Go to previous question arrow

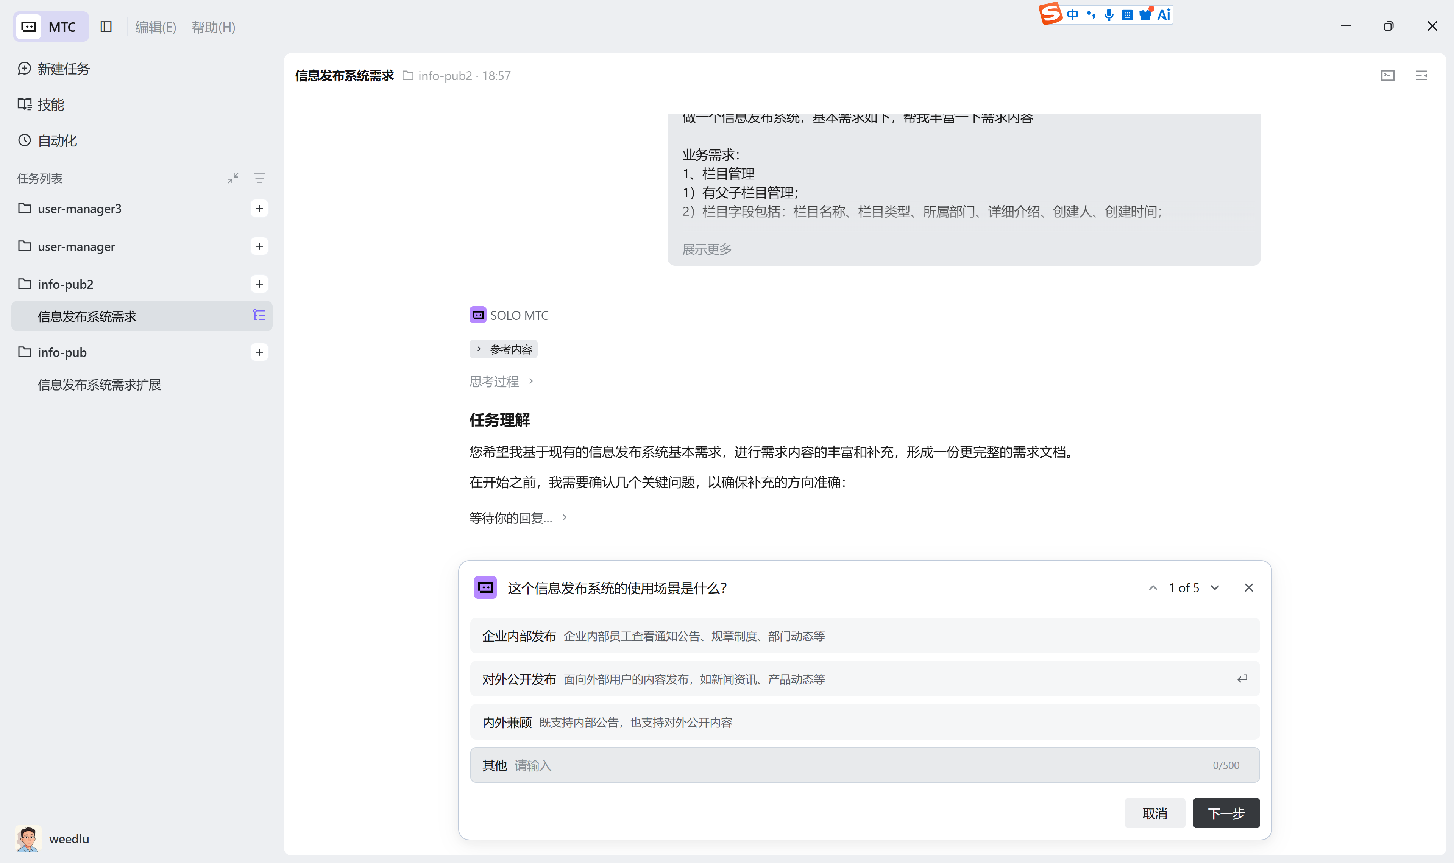[1153, 588]
